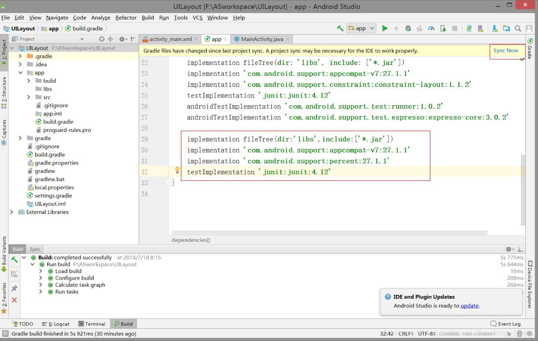Viewport: 538px width, 341px height.
Task: Click the Make Project hammer icon in the main toolbar
Action: 340,28
